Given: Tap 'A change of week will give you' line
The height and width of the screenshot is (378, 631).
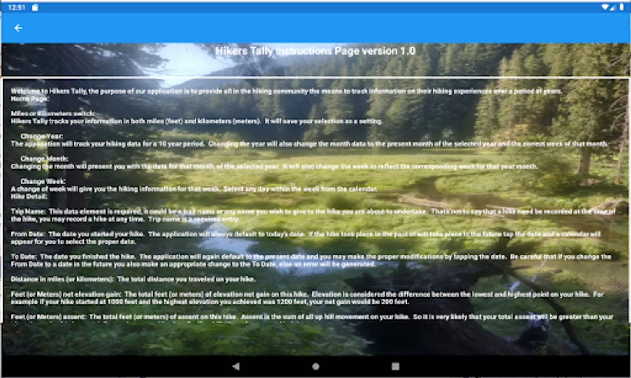Looking at the screenshot, I should pos(194,189).
